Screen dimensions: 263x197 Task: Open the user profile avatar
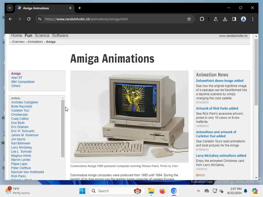coord(243,19)
